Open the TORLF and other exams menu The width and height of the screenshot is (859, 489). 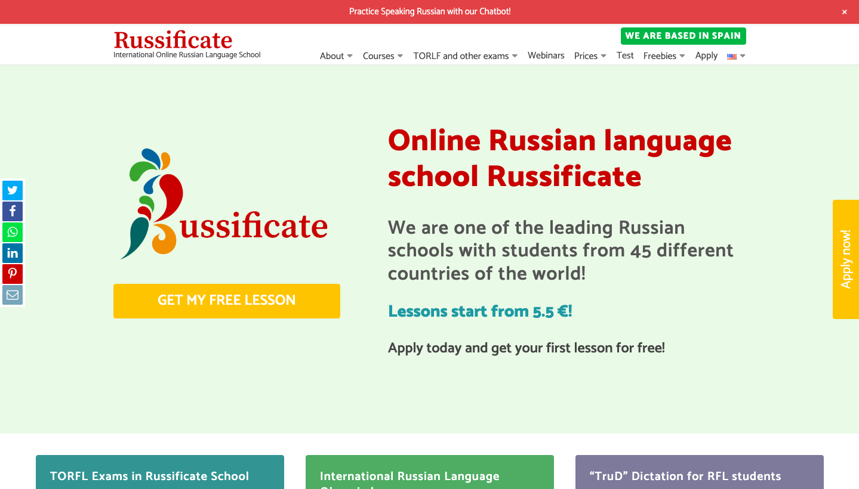465,56
